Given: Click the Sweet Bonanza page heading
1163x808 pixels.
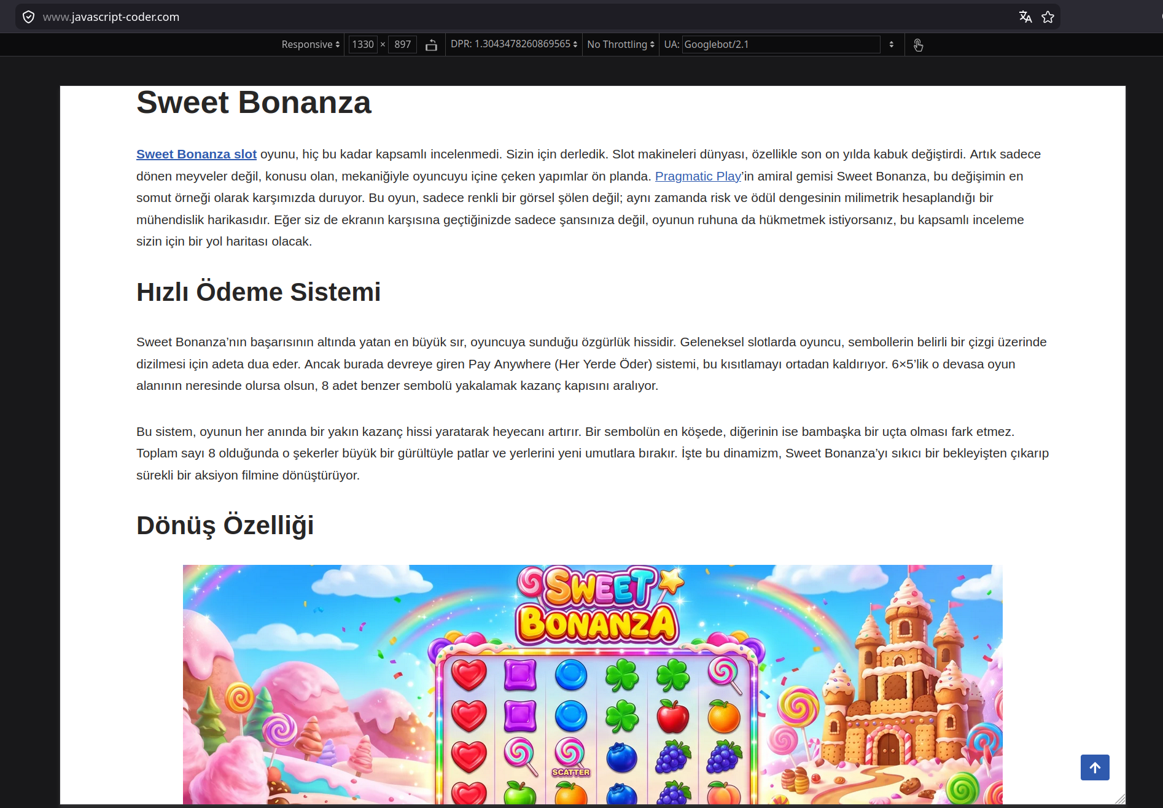Looking at the screenshot, I should [x=254, y=103].
